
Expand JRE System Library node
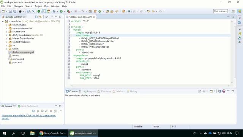click(6, 35)
